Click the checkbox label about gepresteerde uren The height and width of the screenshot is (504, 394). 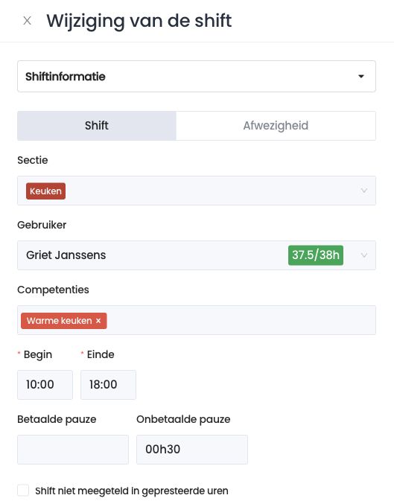tap(132, 491)
